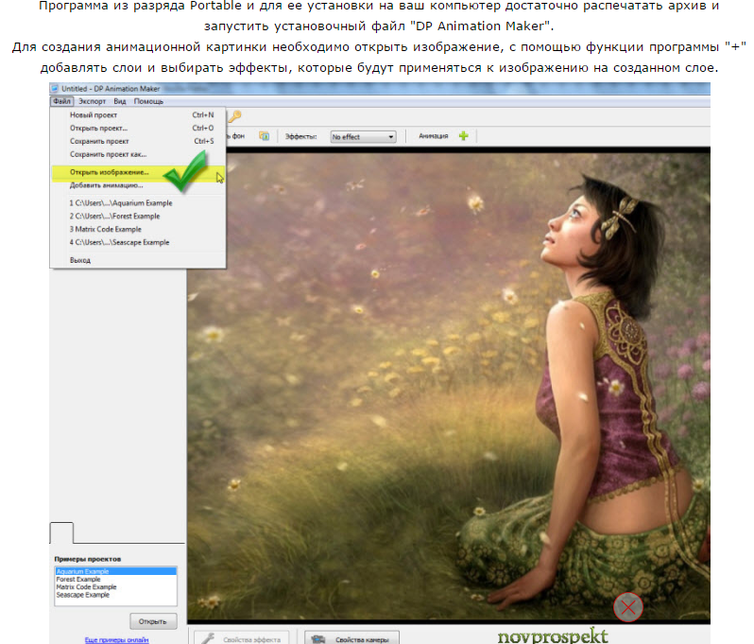The image size is (754, 644).
Task: Open the Вид menu
Action: 120,101
